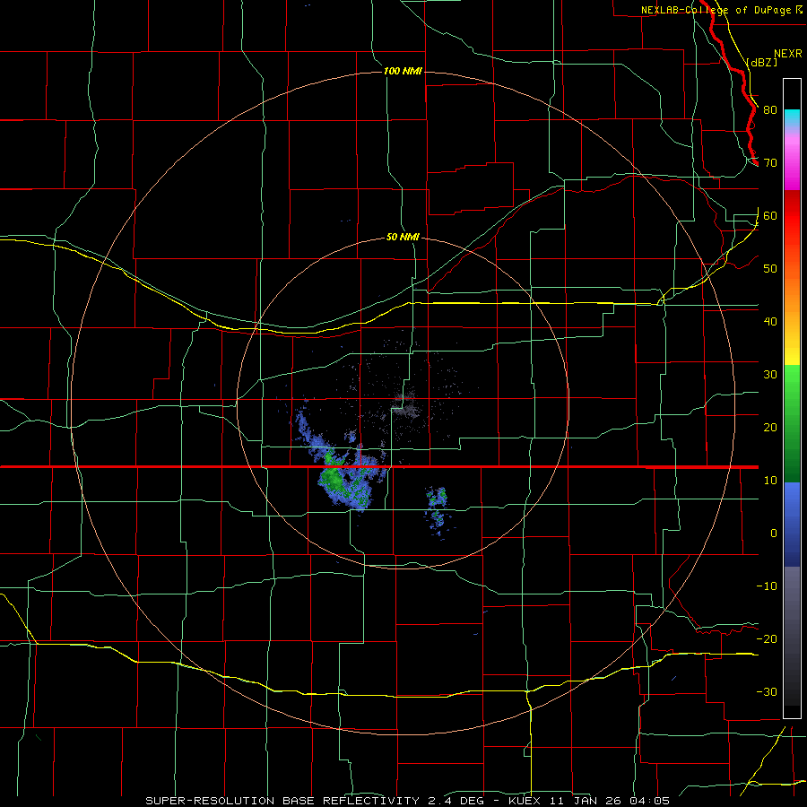
Task: Click the Super-Resolution Base Reflectivity caption
Action: [408, 801]
